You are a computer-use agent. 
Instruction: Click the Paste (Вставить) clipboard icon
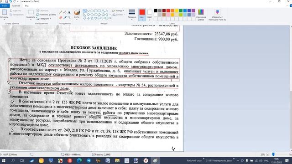click(4, 12)
